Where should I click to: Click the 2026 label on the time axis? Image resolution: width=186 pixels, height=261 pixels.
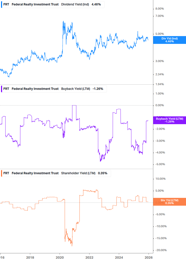[x=149, y=258]
